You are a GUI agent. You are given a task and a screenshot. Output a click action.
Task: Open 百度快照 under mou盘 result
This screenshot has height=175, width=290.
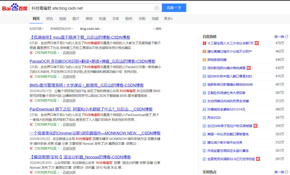[69, 53]
